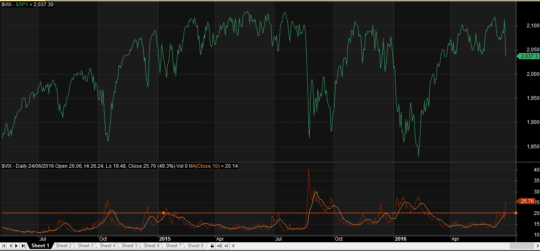The image size is (540, 251).
Task: Toggle symbol link S button
Action: [219, 246]
